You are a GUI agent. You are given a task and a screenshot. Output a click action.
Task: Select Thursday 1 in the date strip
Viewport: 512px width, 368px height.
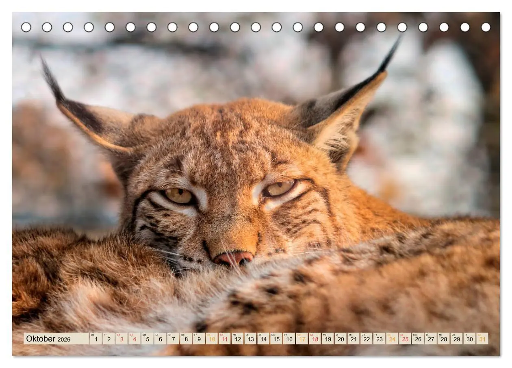tap(96, 338)
